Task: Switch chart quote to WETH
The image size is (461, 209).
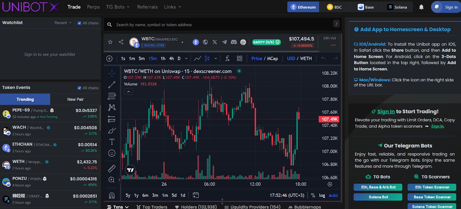Action: point(306,59)
